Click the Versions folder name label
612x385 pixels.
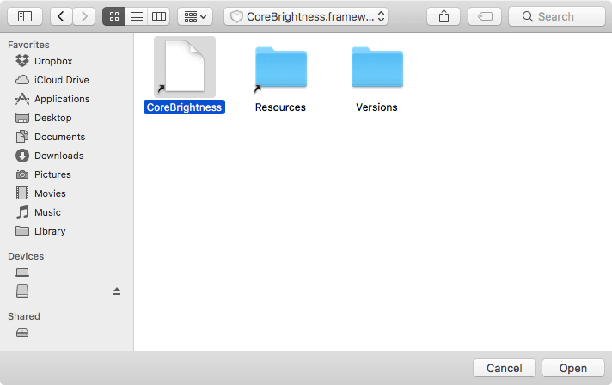click(x=376, y=107)
